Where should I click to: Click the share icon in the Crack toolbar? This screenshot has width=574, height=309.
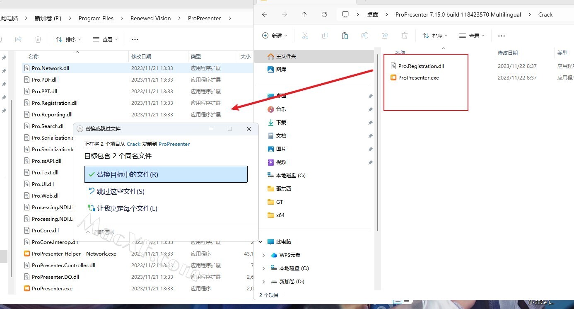coord(385,36)
